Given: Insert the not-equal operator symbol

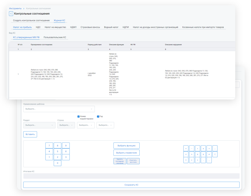Looking at the screenshot, I should (209, 154).
